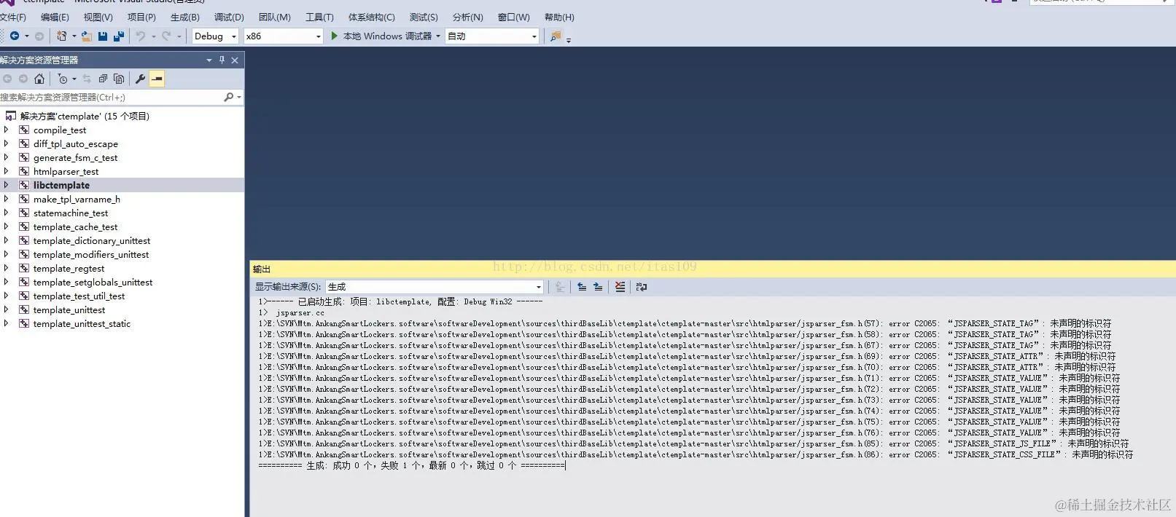This screenshot has height=517, width=1176.
Task: Open the 视图(V) menu
Action: coord(98,17)
